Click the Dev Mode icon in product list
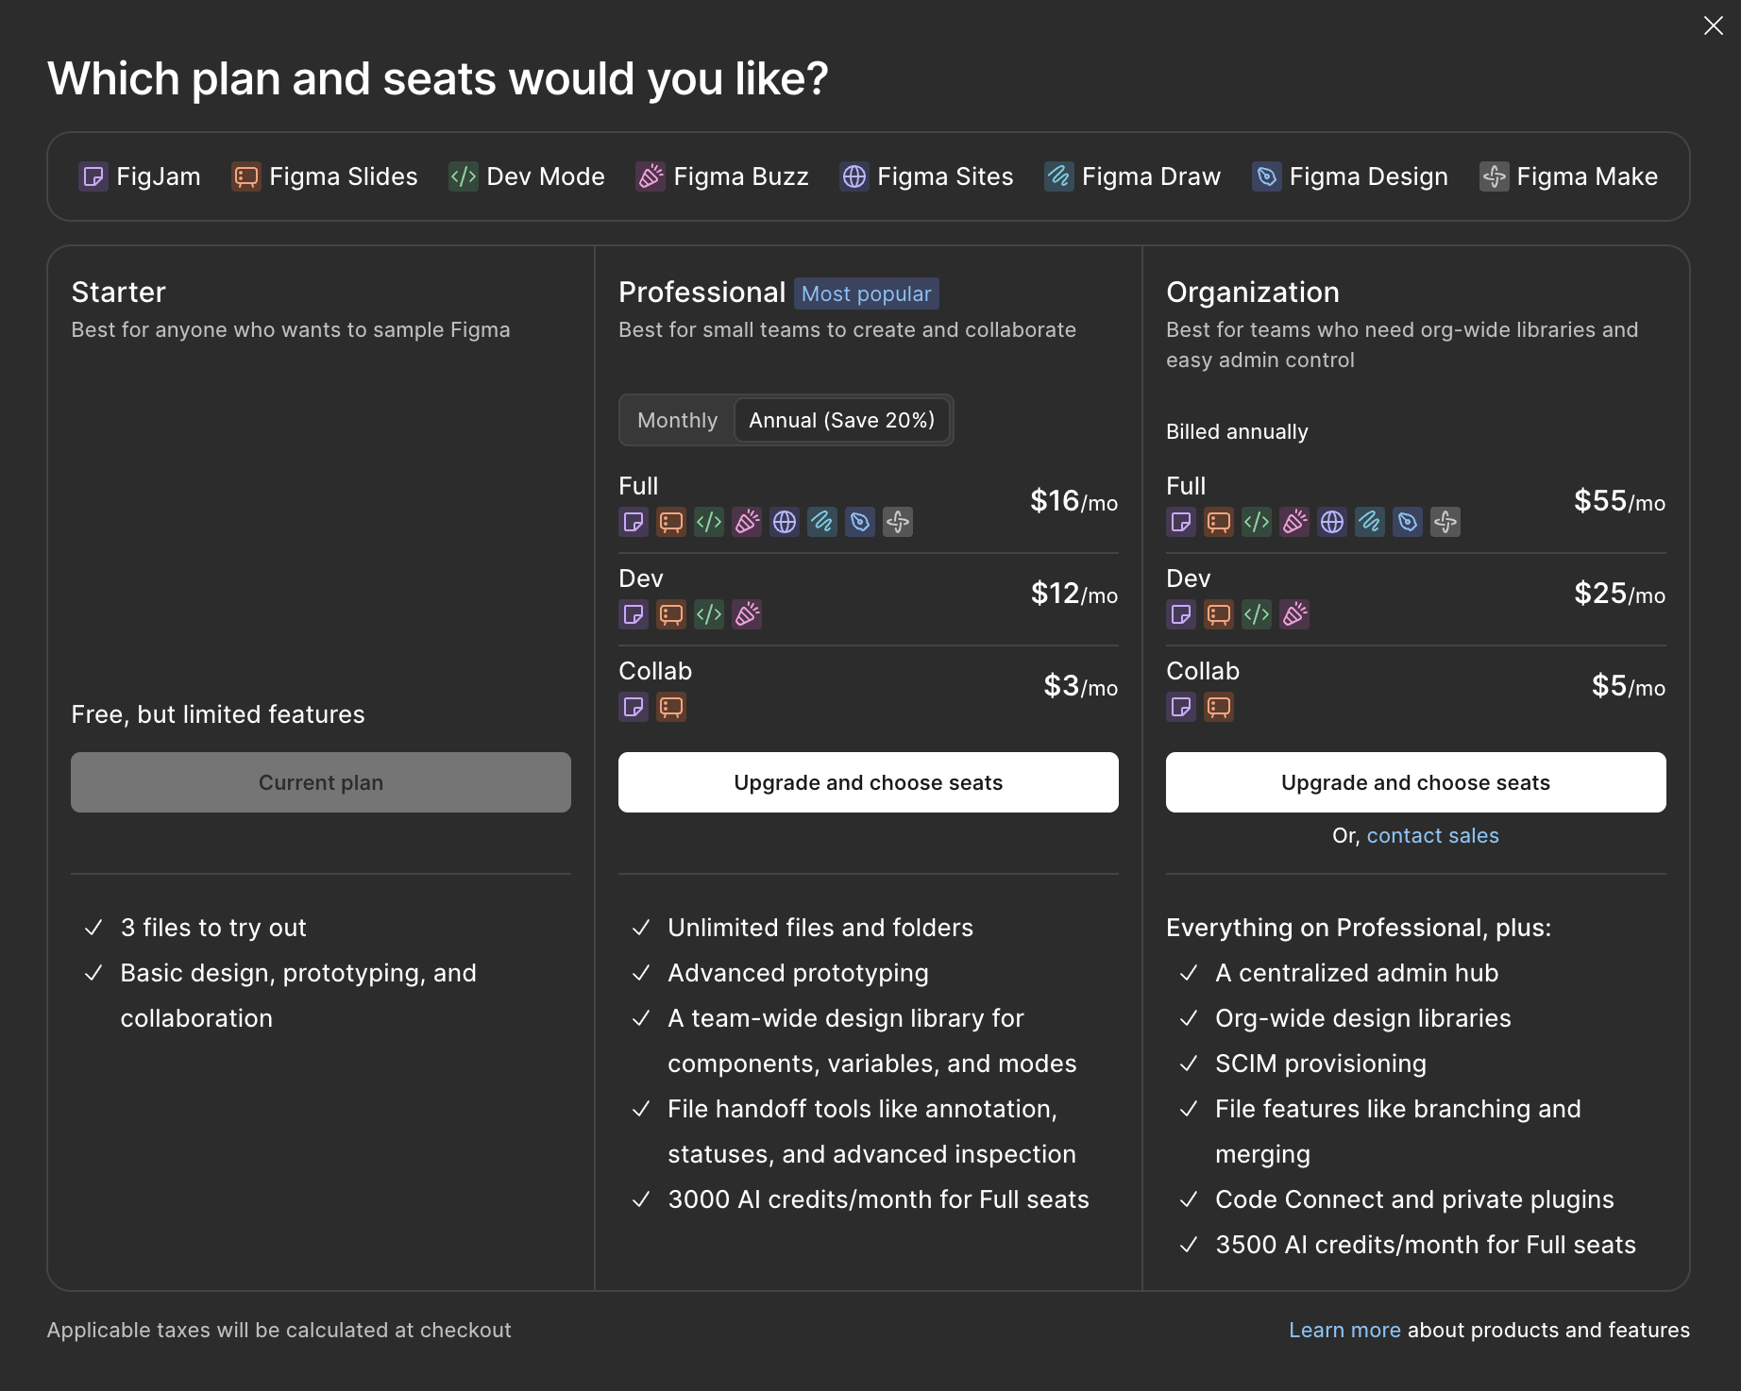1741x1391 pixels. (464, 176)
